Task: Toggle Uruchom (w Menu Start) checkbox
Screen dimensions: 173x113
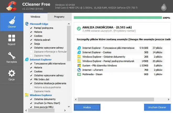Action: point(31,103)
